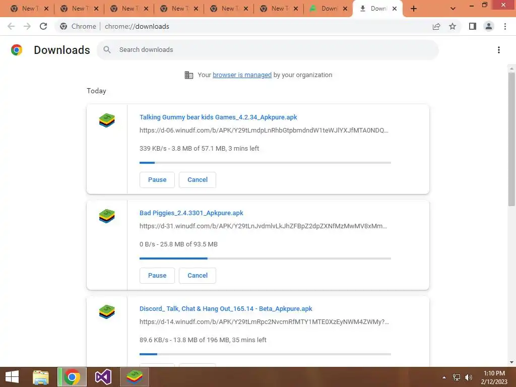Click the Chrome logo beside Downloads title

17,50
